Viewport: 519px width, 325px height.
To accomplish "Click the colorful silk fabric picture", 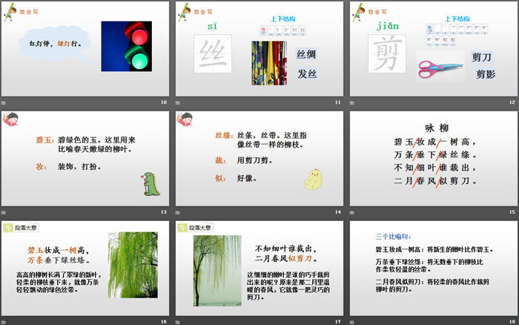I will [x=269, y=63].
